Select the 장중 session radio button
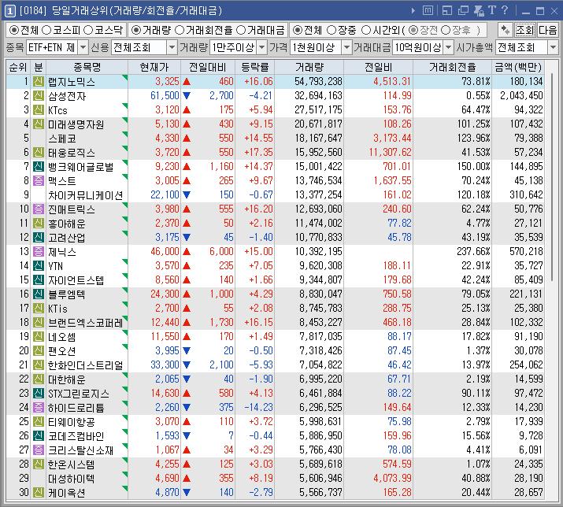This screenshot has width=563, height=507. click(332, 30)
